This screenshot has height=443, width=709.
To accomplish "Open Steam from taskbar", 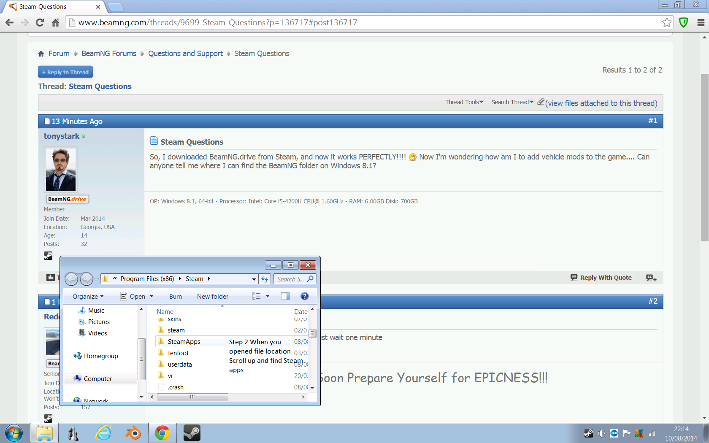I will [192, 433].
